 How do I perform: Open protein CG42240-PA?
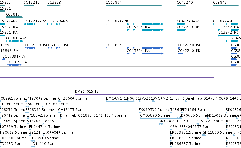point(189,45)
